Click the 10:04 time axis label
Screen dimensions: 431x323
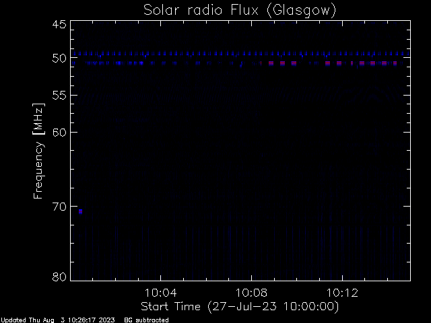[161, 293]
